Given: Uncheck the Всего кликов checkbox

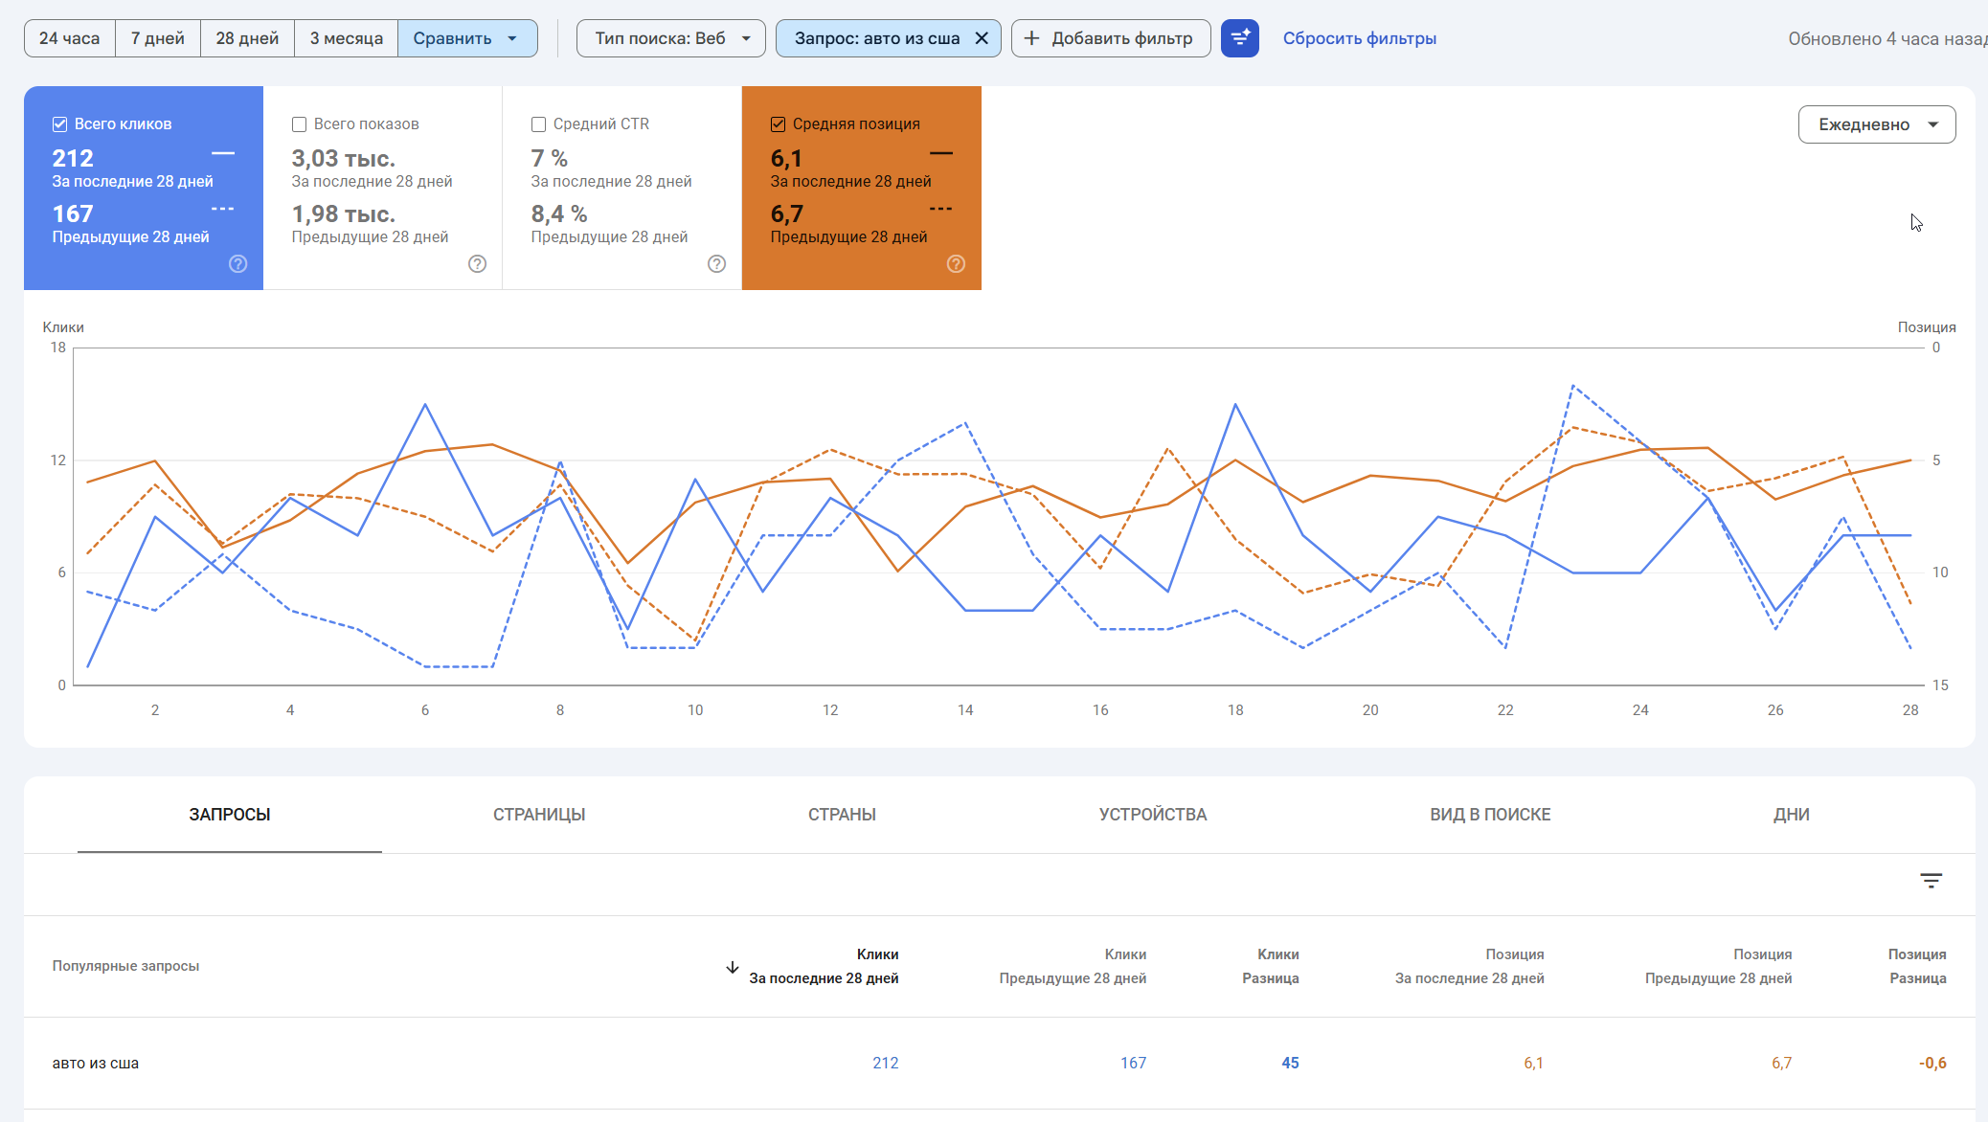Looking at the screenshot, I should pyautogui.click(x=59, y=124).
